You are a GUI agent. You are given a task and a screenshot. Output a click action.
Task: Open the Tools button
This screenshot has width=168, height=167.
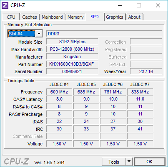tap(114, 162)
